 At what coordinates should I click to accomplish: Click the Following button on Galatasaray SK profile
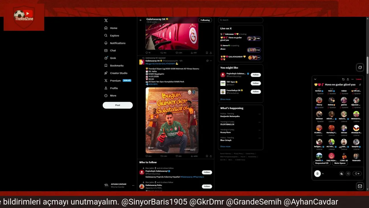point(205,20)
